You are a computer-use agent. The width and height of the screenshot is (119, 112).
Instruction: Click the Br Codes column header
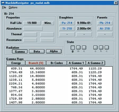point(57,63)
